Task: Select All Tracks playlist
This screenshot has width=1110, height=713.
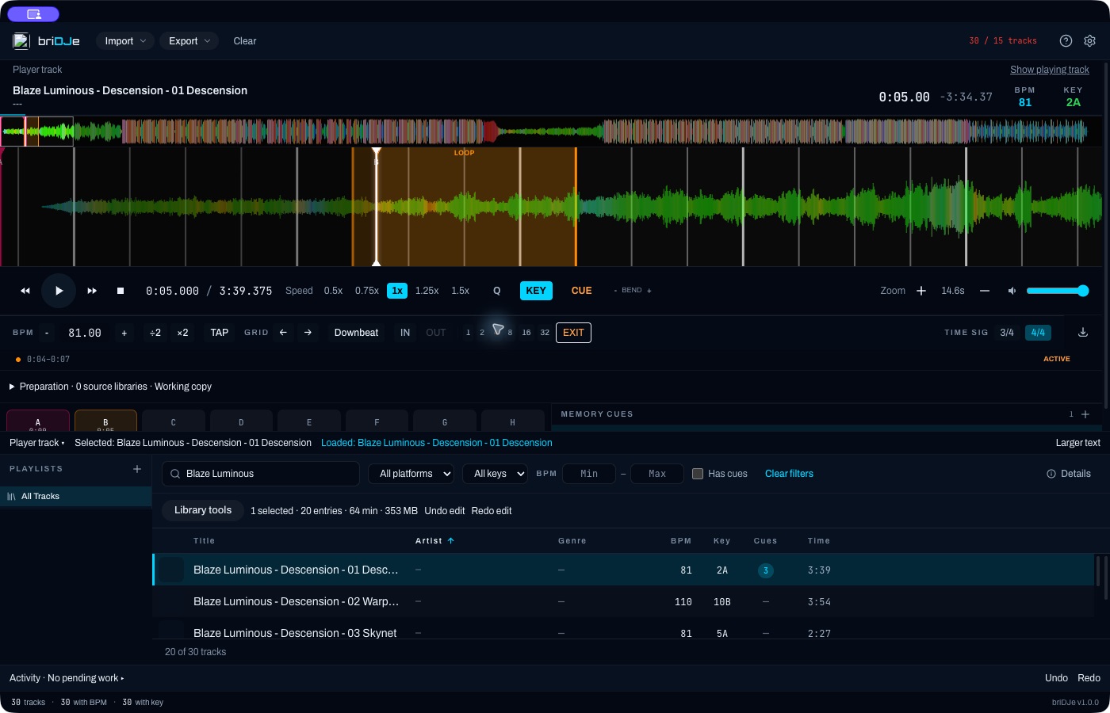Action: 76,497
